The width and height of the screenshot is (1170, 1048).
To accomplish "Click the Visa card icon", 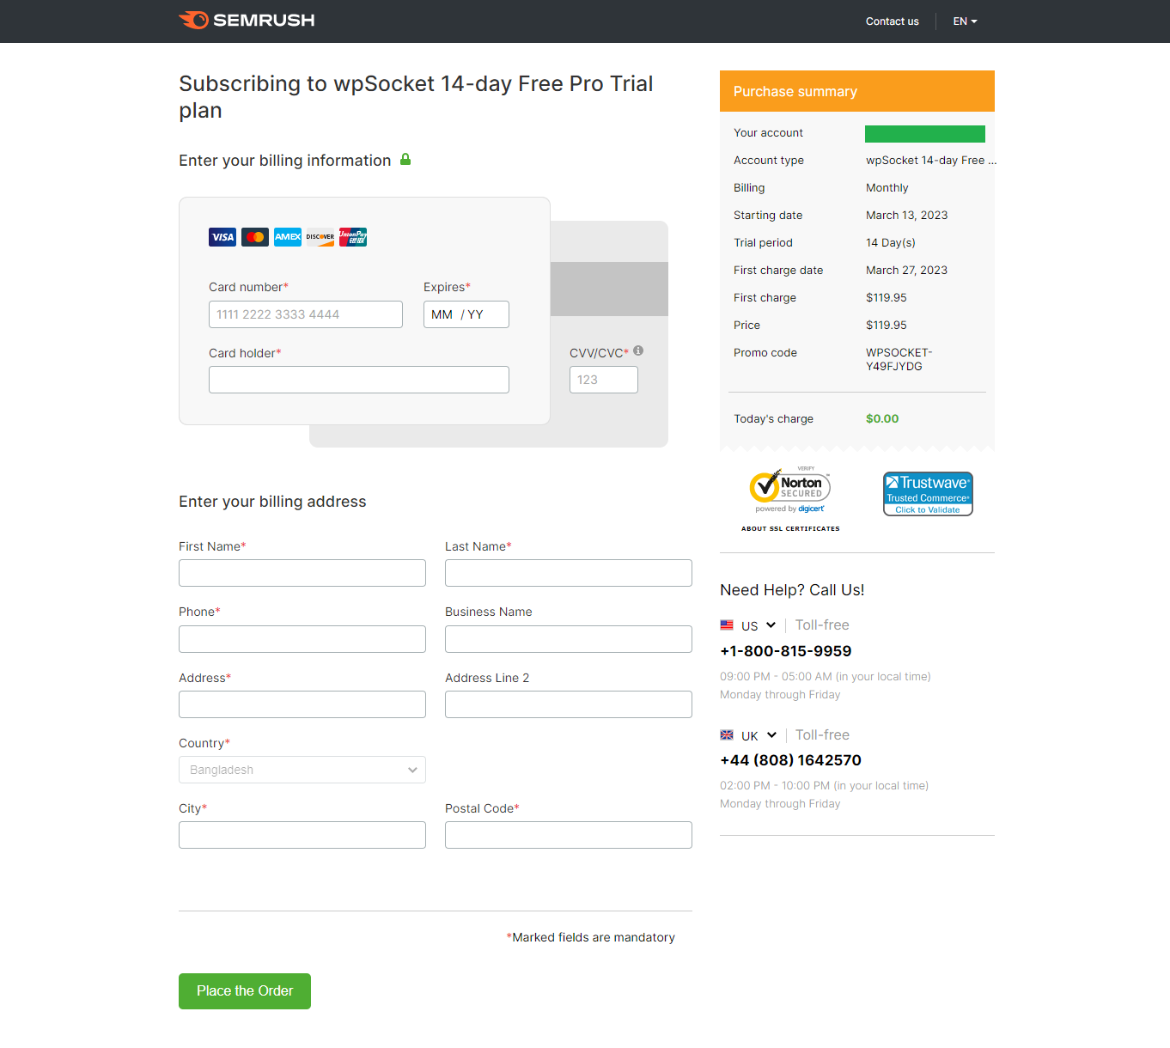I will [222, 237].
